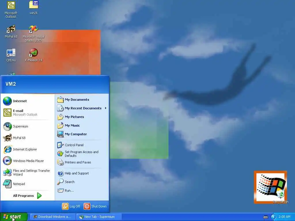Expand All Programs green arrow

click(x=39, y=196)
